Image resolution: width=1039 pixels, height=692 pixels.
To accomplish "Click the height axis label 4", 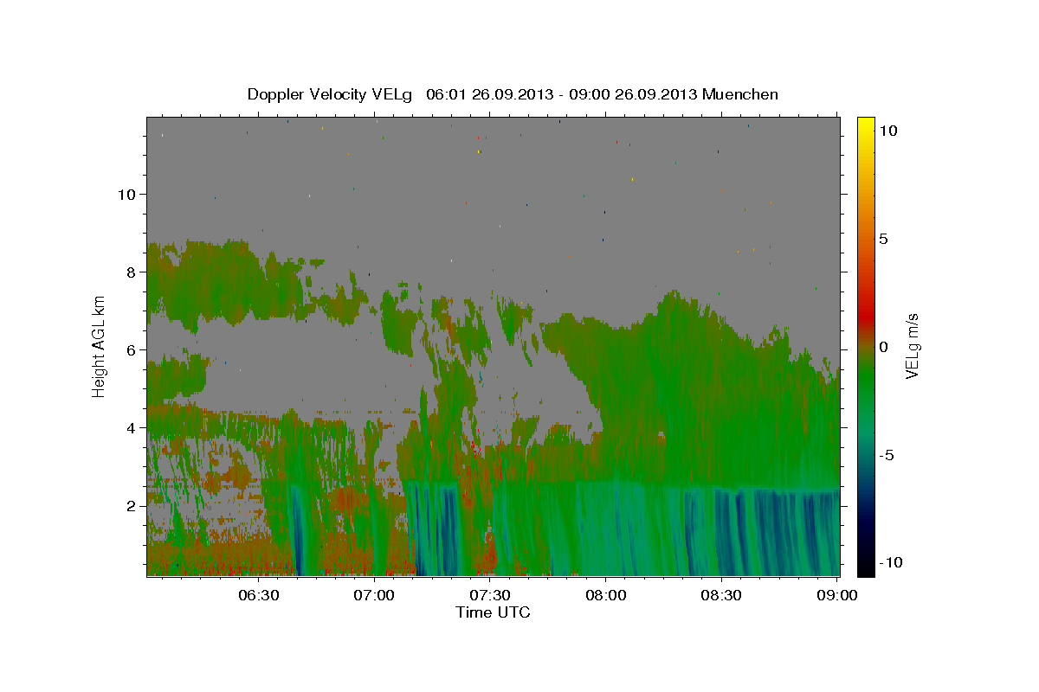I will 130,427.
